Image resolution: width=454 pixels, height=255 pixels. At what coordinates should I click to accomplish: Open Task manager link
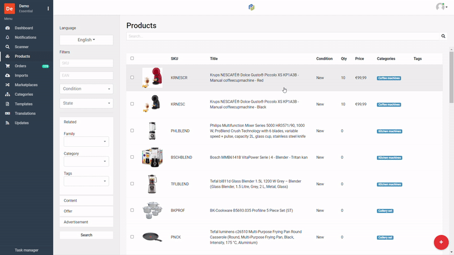pos(27,250)
